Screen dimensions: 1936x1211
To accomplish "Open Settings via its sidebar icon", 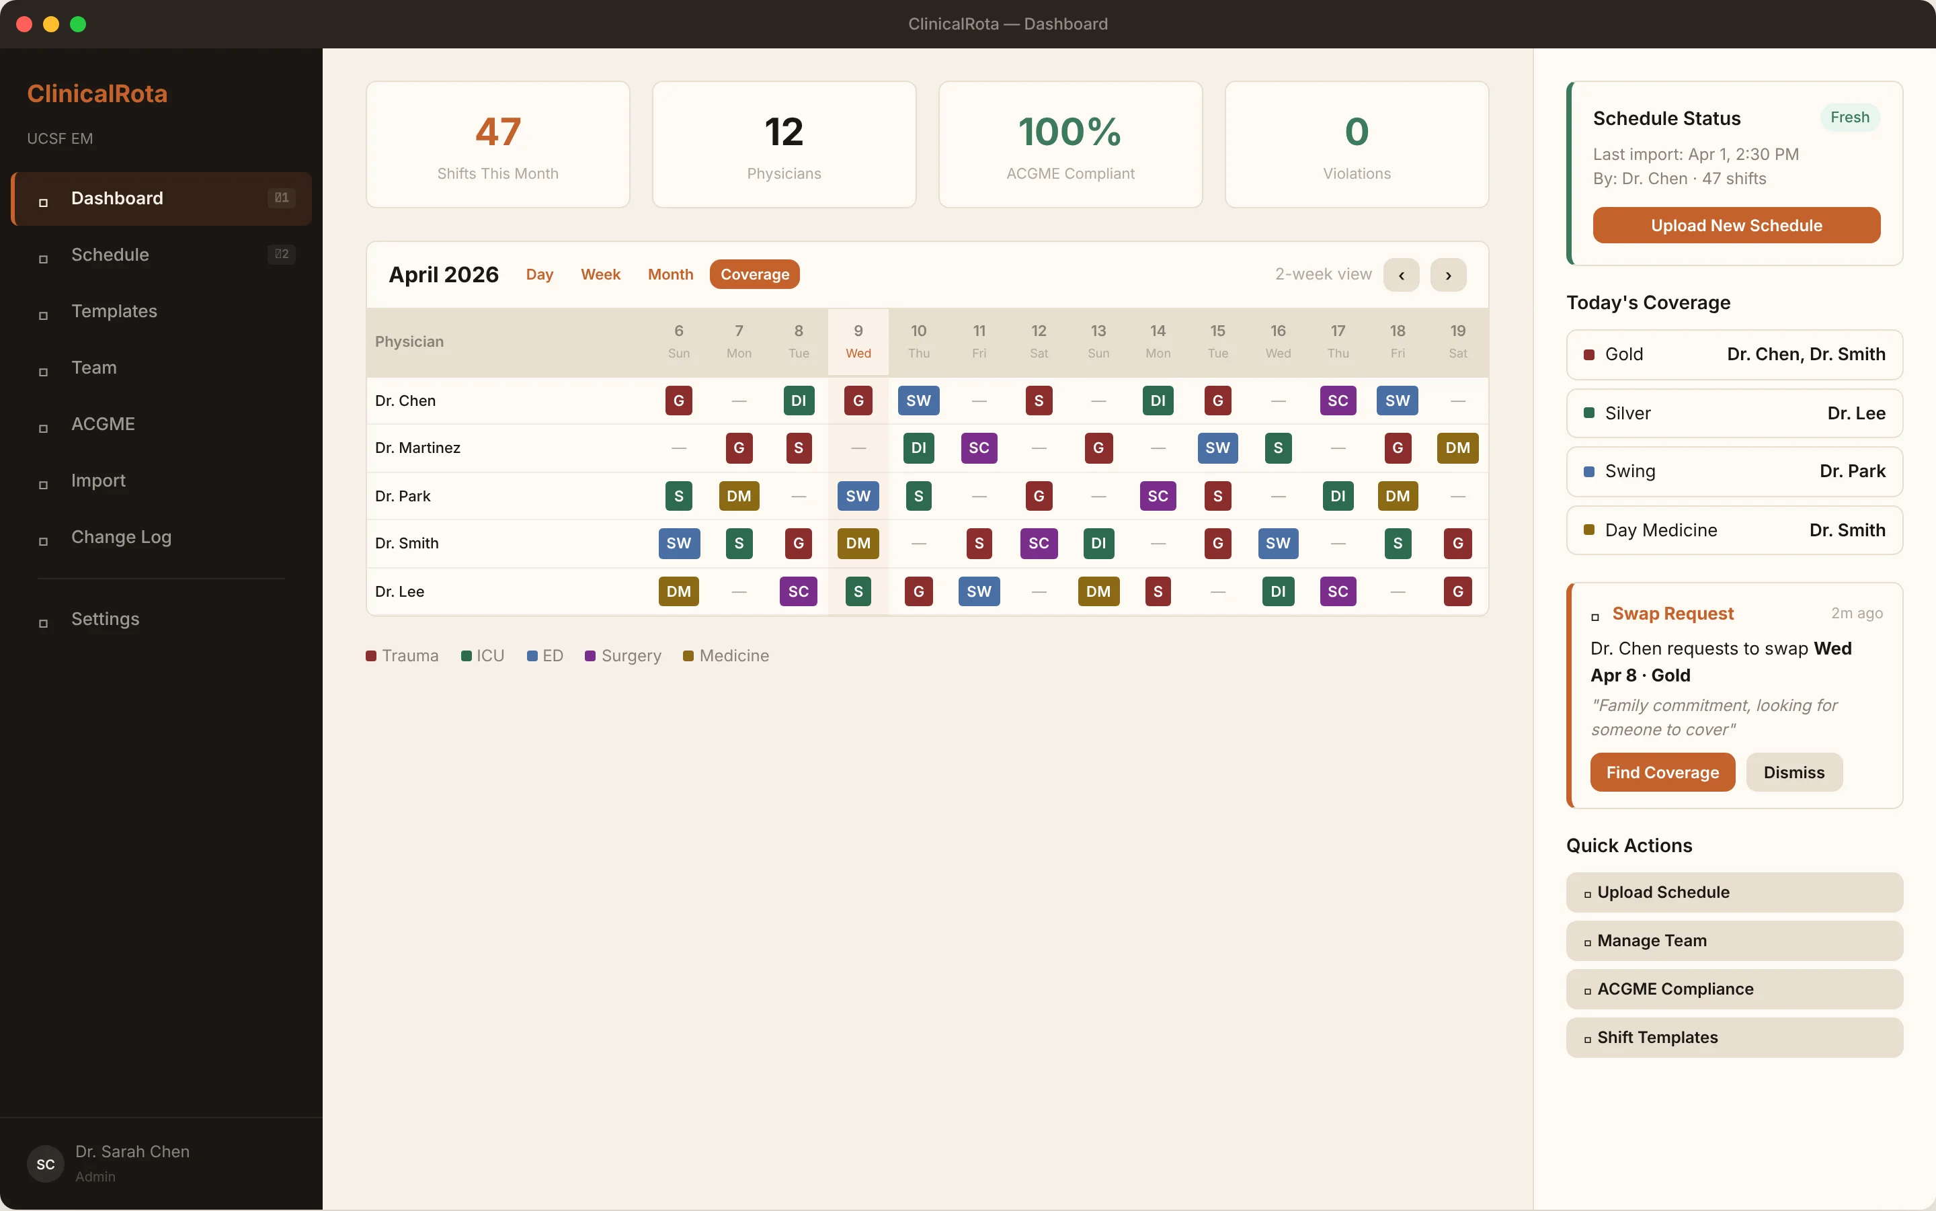I will 43,622.
